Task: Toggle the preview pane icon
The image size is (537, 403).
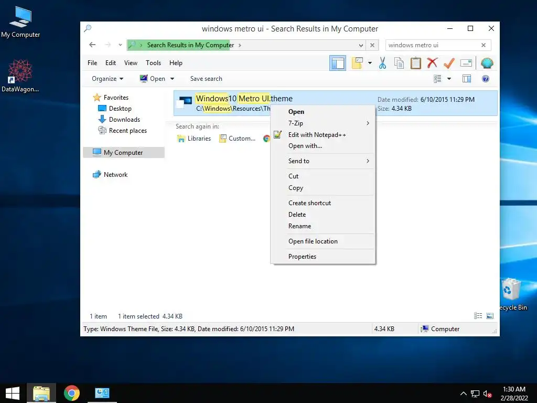Action: pyautogui.click(x=466, y=79)
